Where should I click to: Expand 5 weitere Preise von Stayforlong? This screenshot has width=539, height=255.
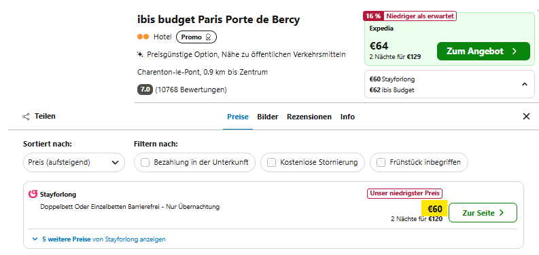pyautogui.click(x=99, y=239)
